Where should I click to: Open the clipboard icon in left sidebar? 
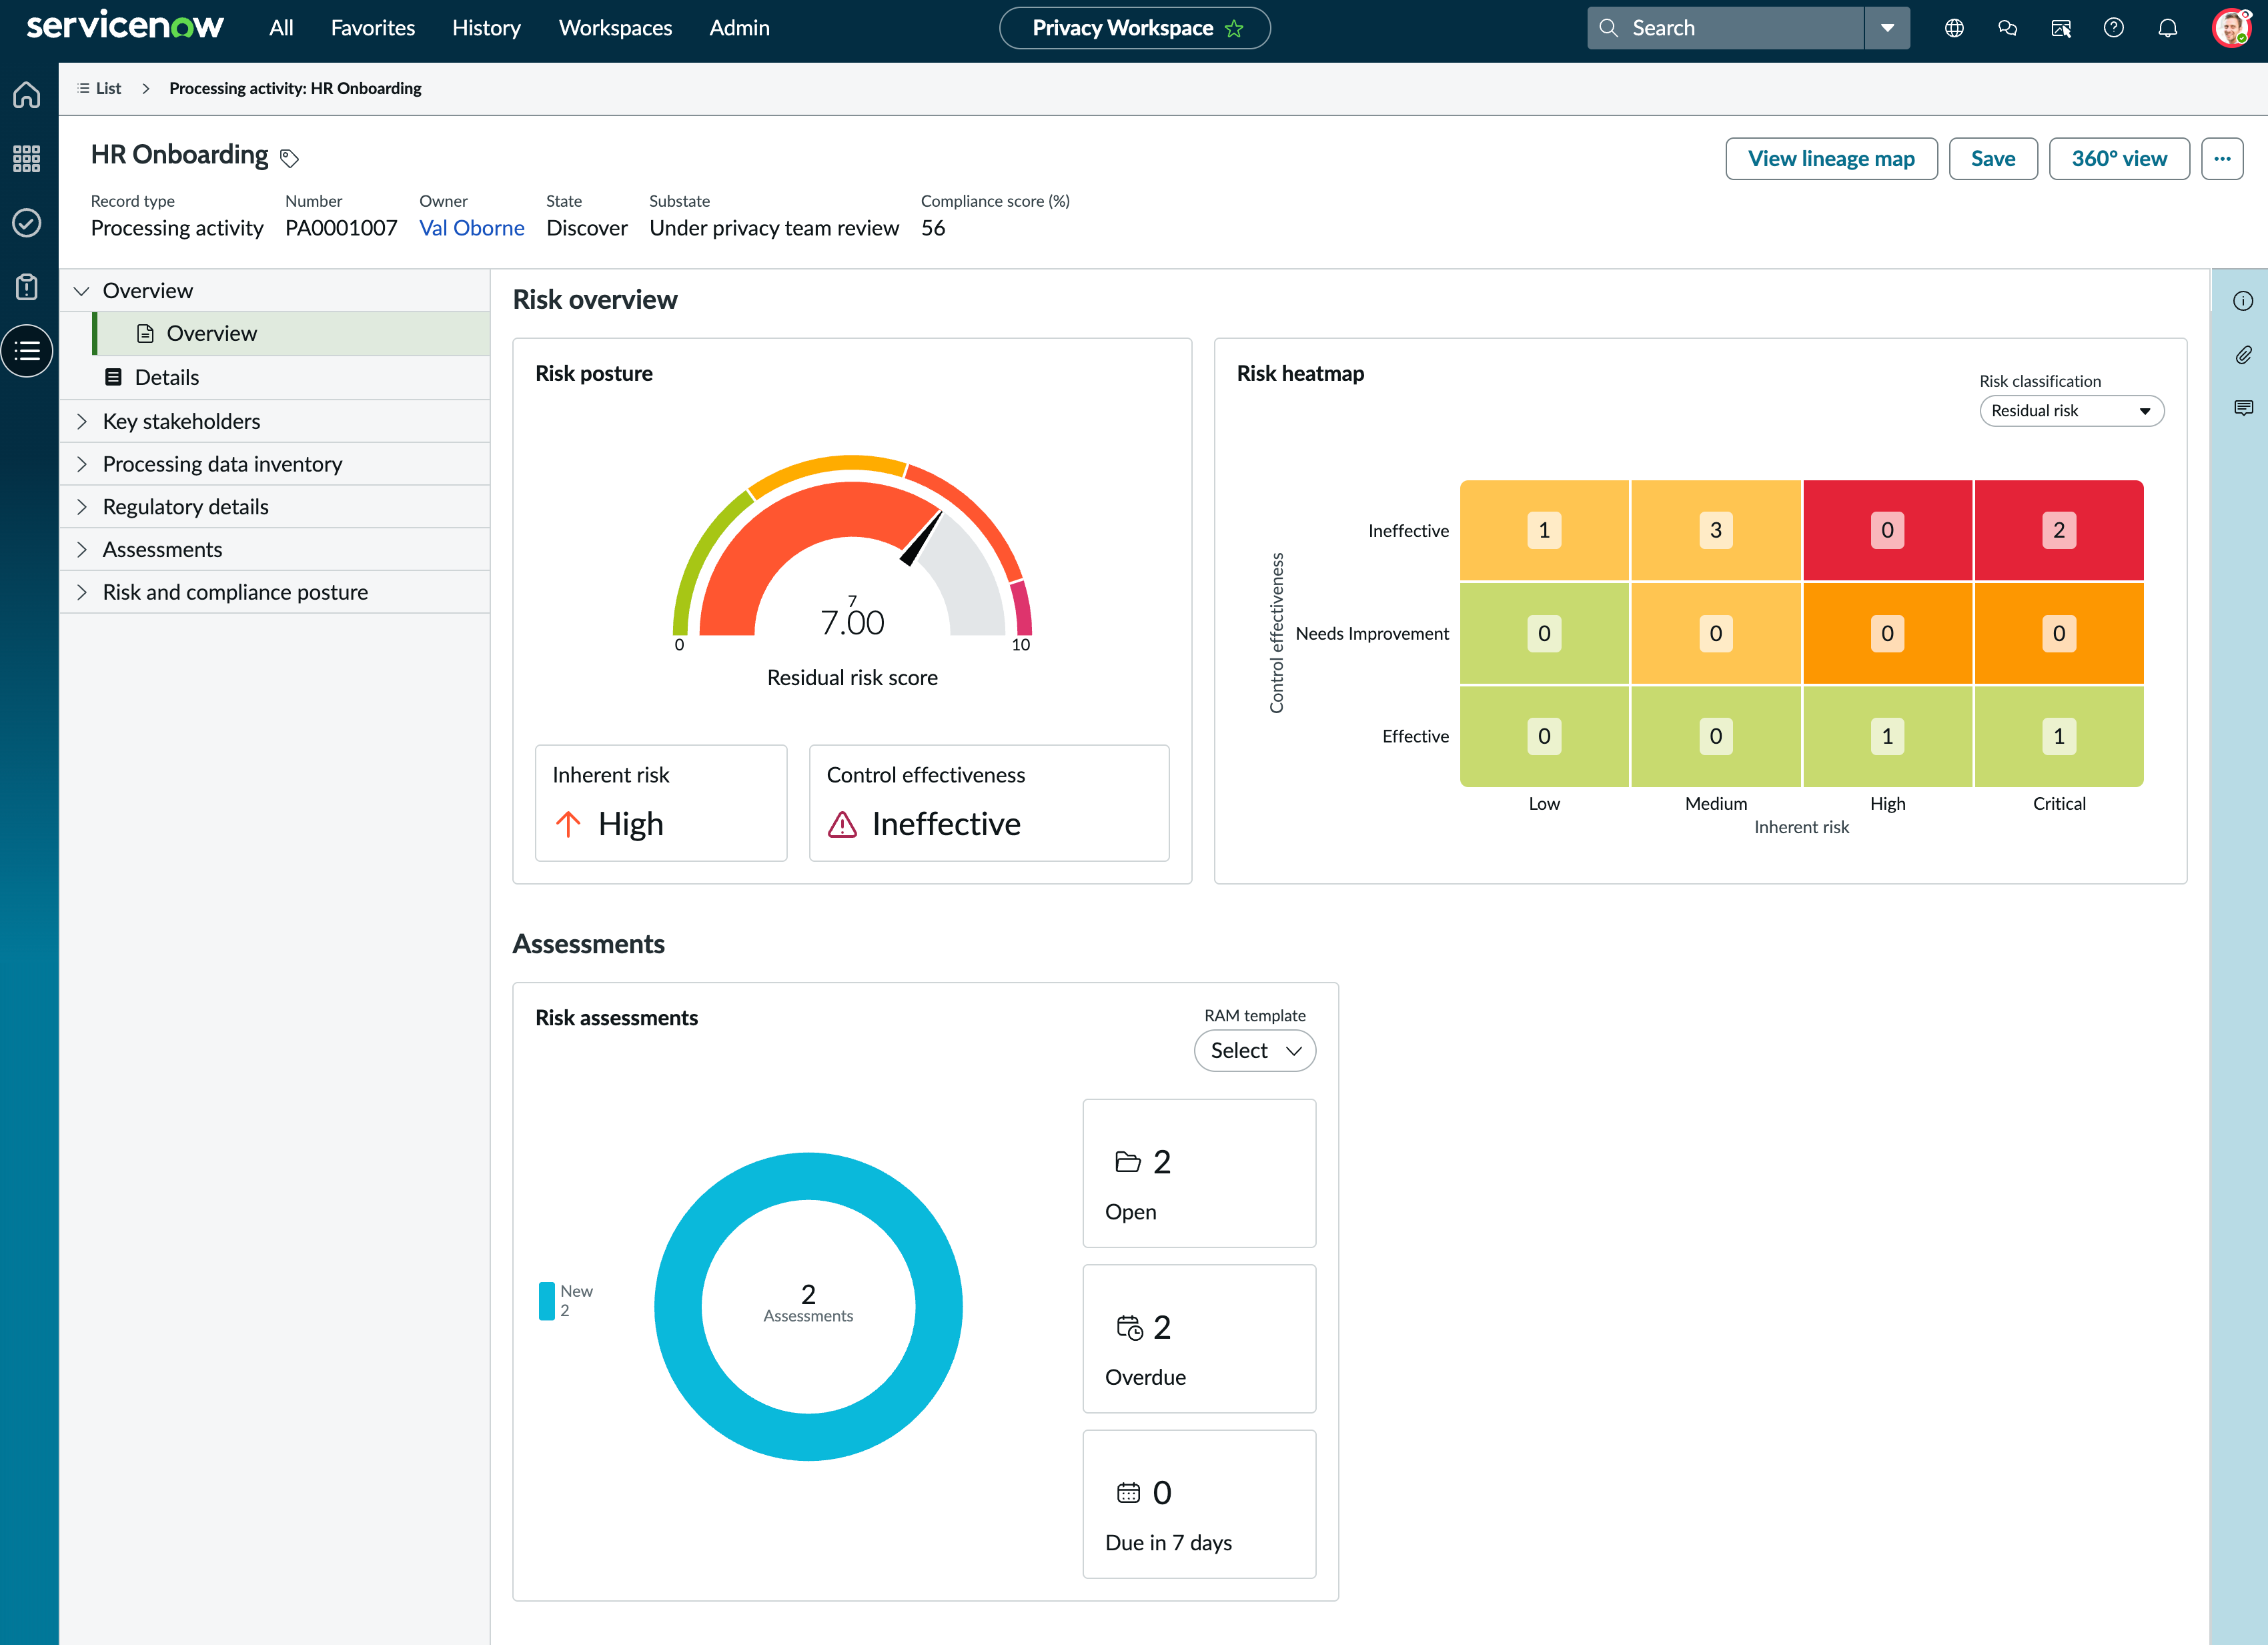[x=27, y=287]
